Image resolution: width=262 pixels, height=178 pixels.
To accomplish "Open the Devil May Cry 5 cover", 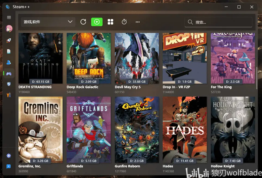I will tap(137, 58).
